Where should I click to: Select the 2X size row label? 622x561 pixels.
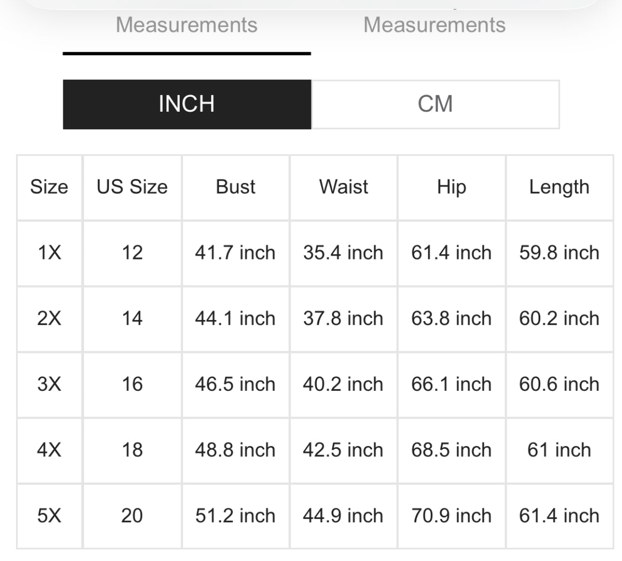tap(49, 319)
